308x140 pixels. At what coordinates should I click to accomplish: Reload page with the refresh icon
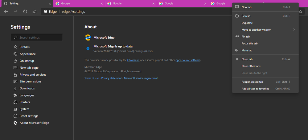[x=25, y=12]
